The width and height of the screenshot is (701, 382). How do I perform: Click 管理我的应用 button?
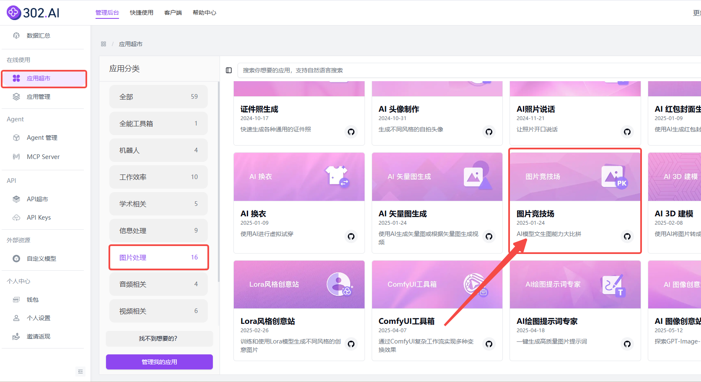(x=159, y=362)
